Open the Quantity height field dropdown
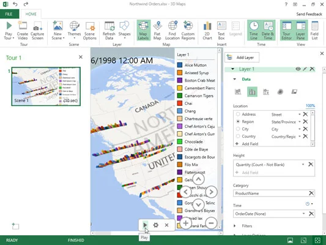Screen dimensions: 326x245 303,164
